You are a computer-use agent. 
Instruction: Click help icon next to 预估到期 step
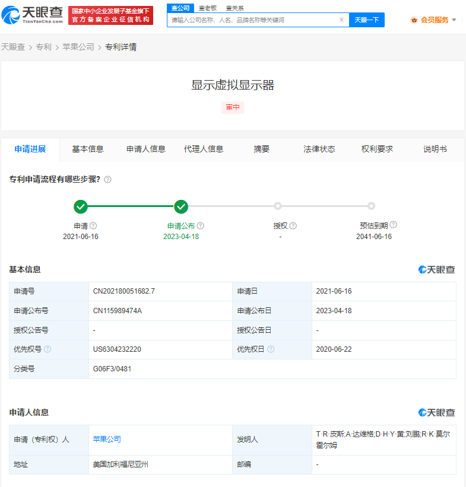click(x=393, y=225)
